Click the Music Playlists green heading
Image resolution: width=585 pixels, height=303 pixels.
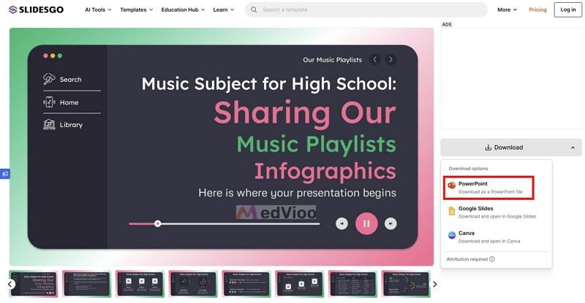click(x=317, y=144)
